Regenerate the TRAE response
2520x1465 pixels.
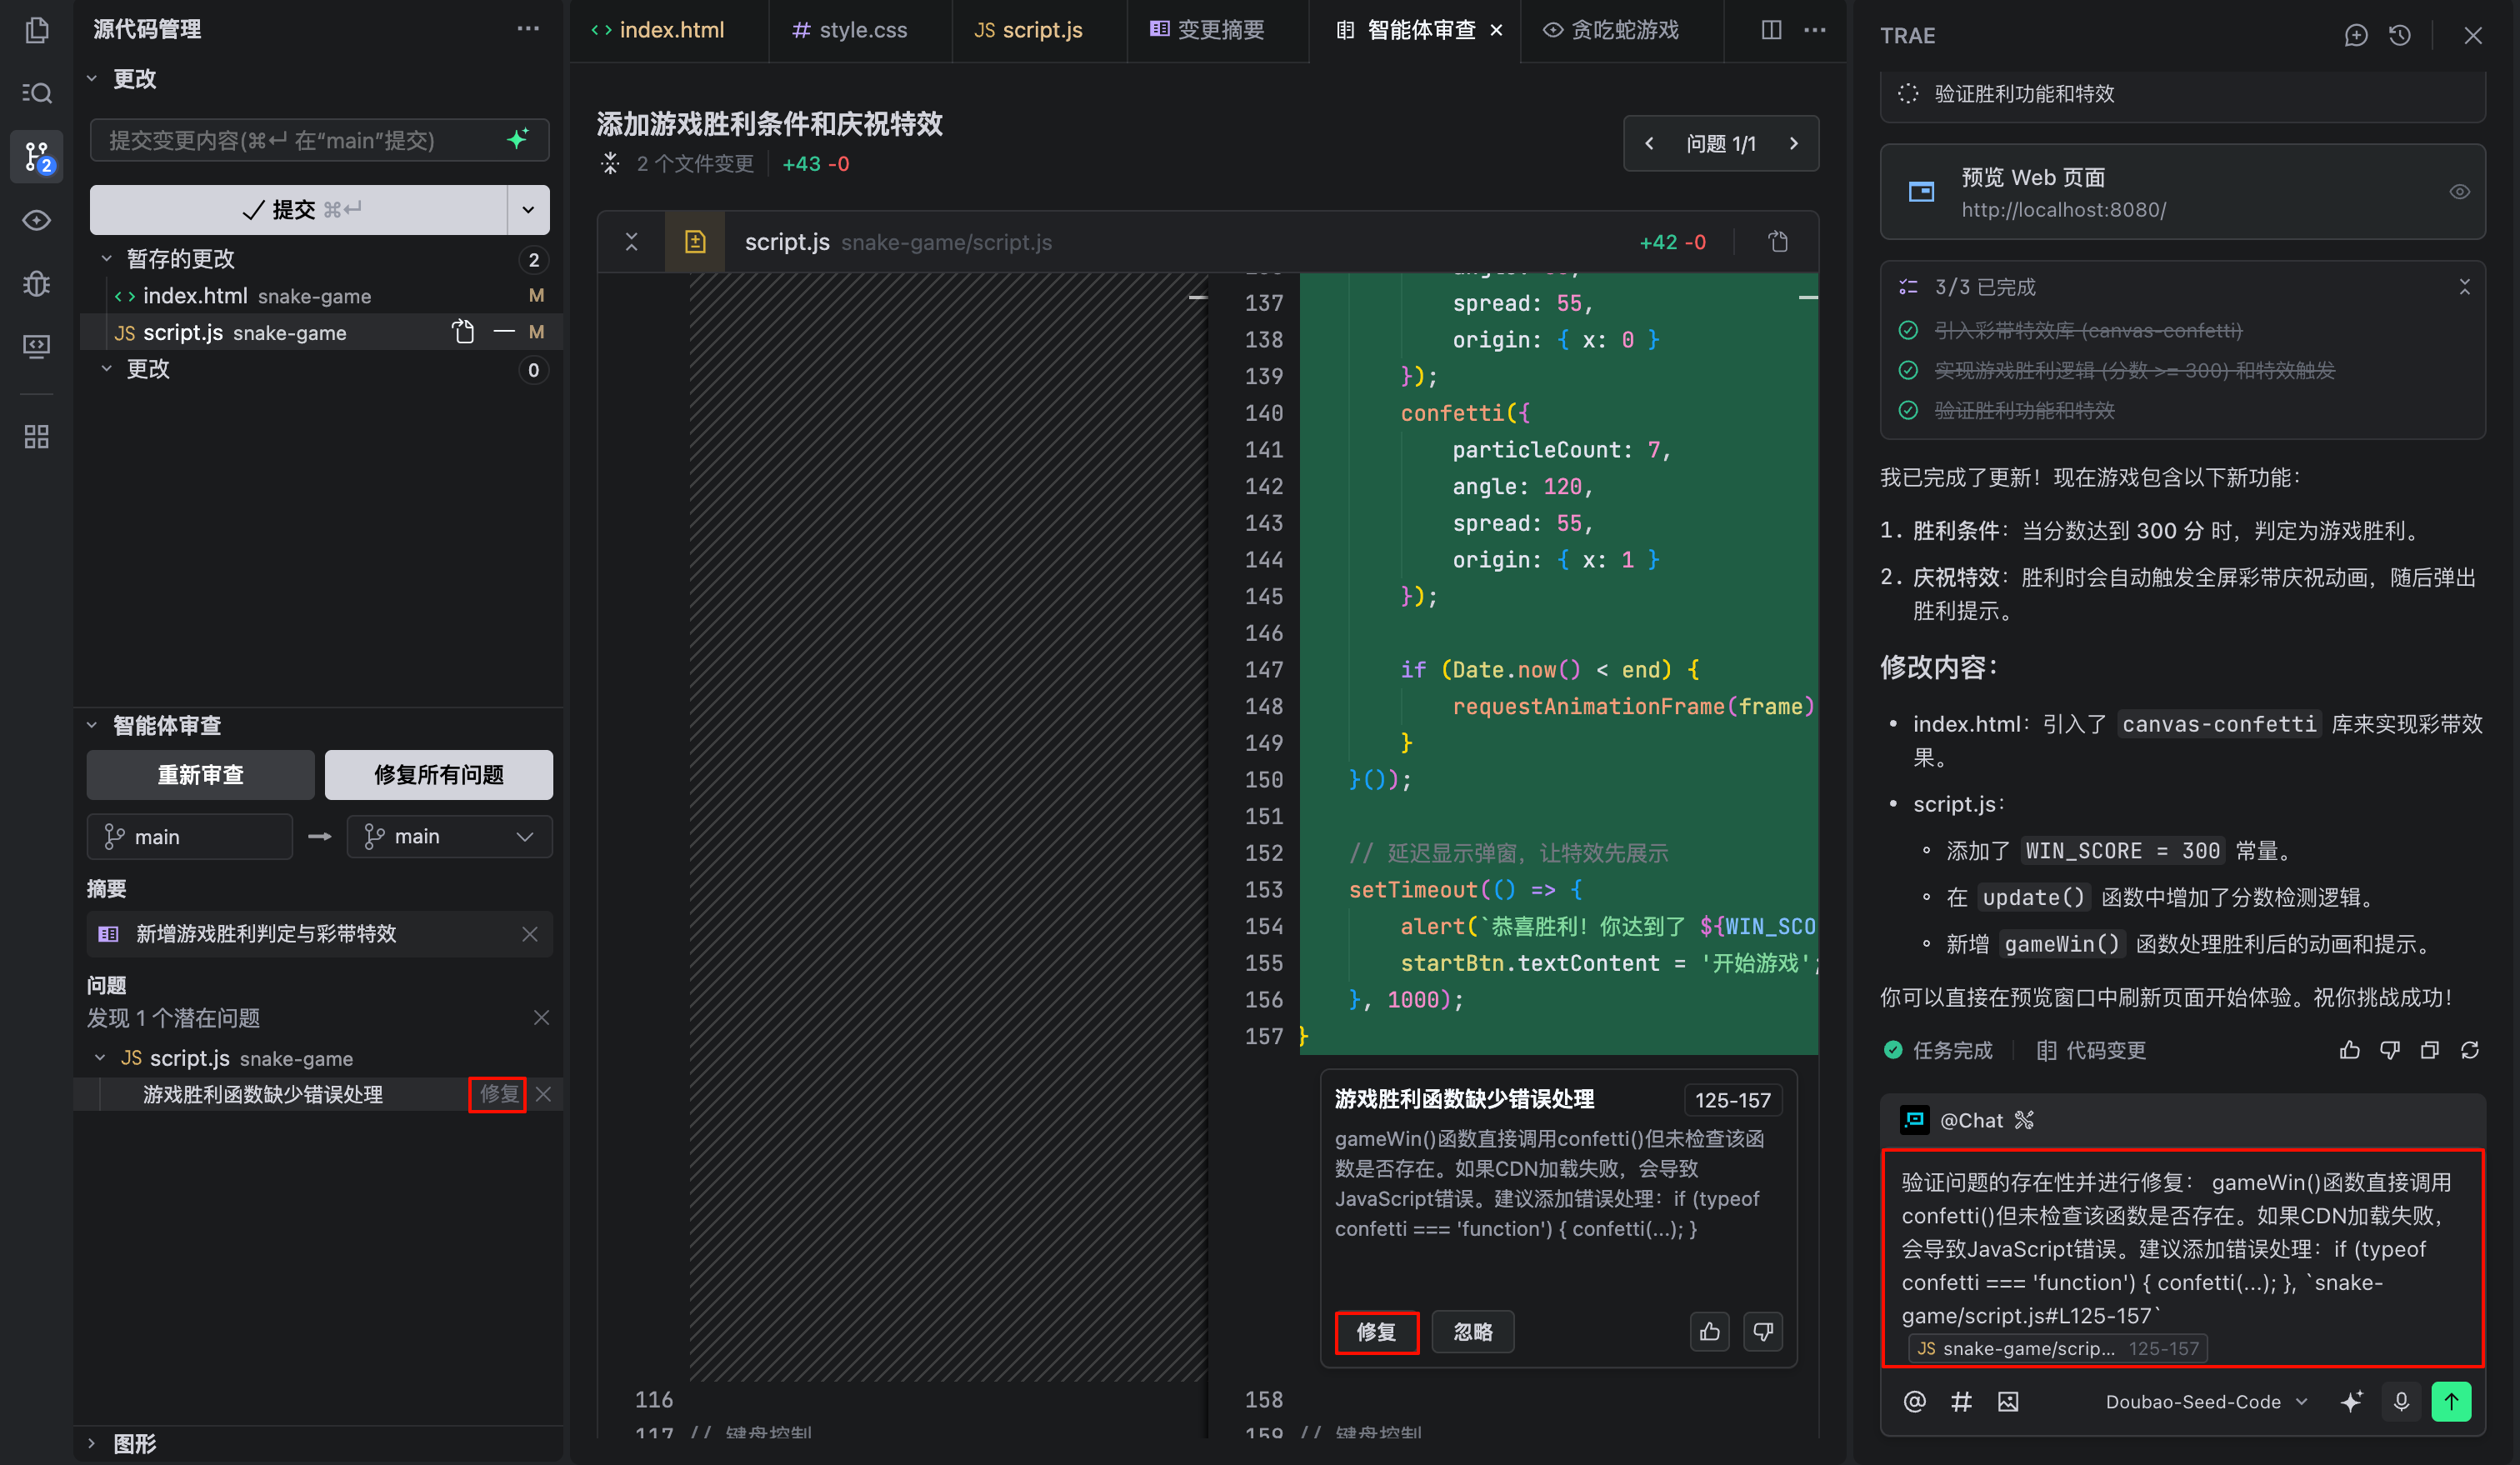click(x=2470, y=1050)
